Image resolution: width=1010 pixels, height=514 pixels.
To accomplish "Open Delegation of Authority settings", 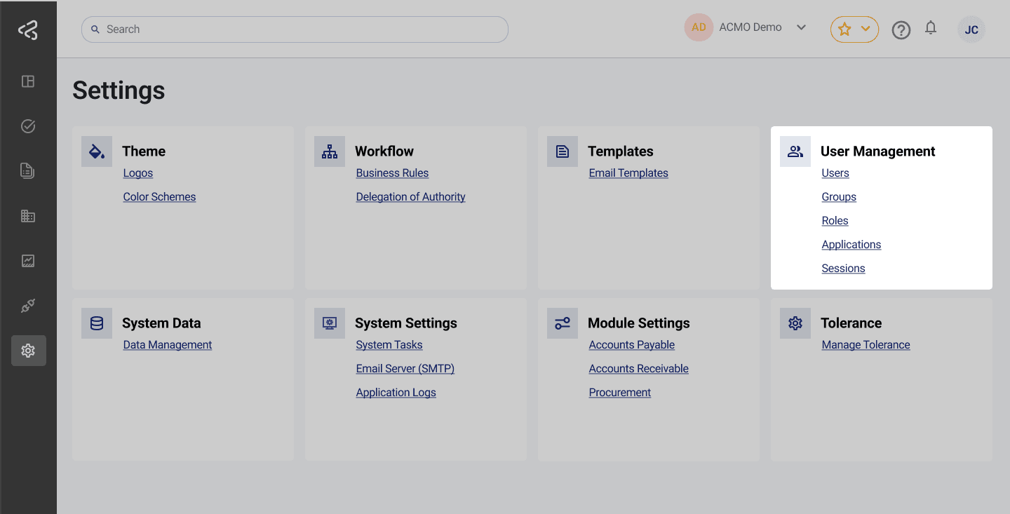I will [411, 196].
